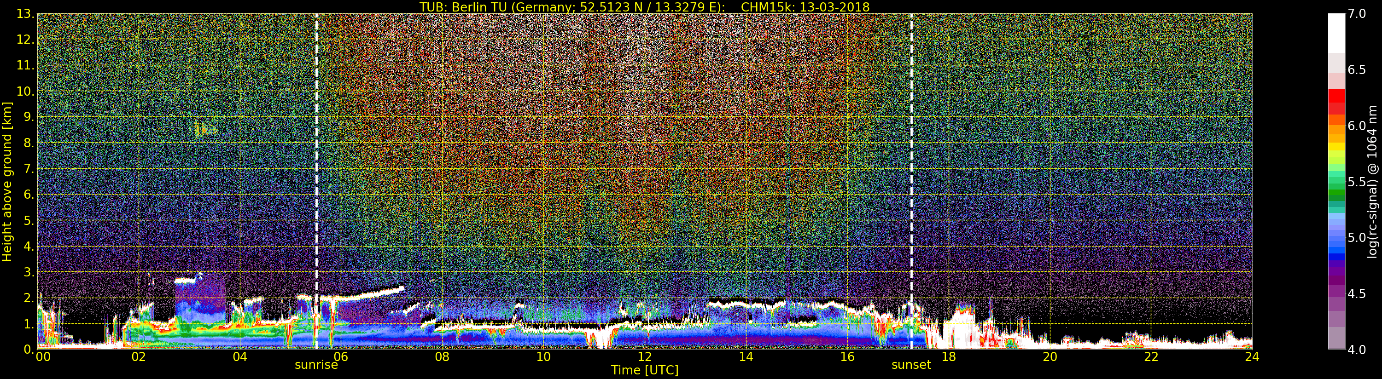Click the height axis tick '2.'
The image size is (1382, 379).
coord(29,298)
